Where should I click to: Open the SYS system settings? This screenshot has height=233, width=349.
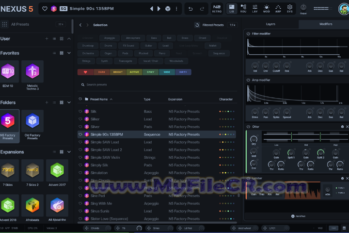289,9
